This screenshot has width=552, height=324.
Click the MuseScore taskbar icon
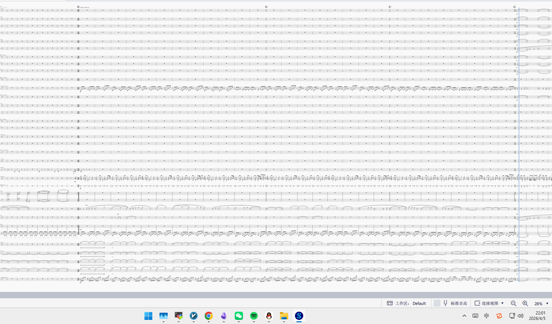pos(299,316)
